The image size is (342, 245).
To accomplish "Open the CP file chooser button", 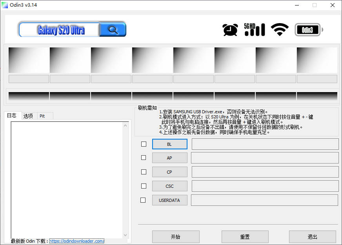I will pos(170,172).
